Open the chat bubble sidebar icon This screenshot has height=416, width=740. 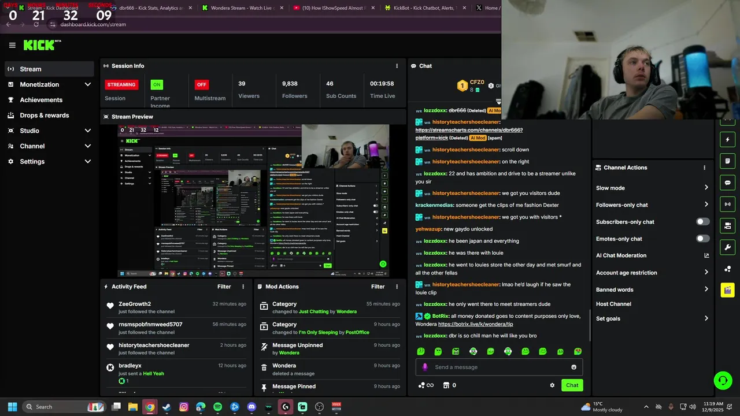727,183
